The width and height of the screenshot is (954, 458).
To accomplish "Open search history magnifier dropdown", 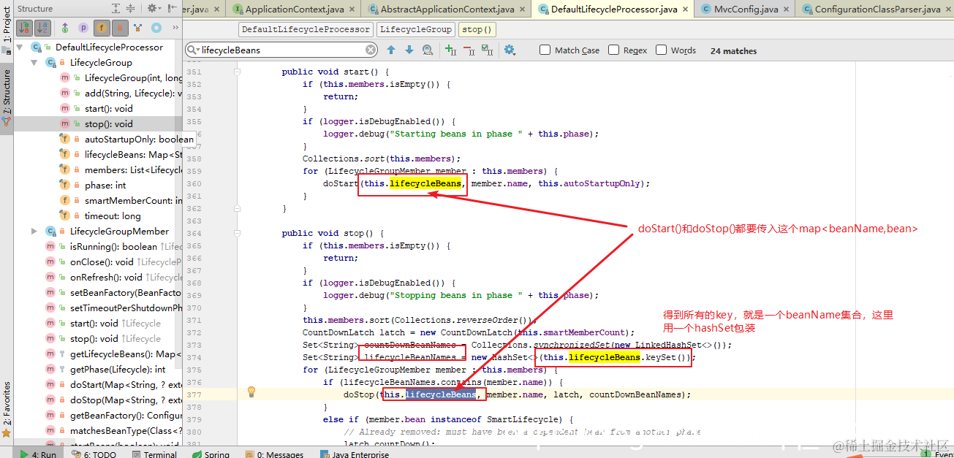I will pyautogui.click(x=193, y=50).
